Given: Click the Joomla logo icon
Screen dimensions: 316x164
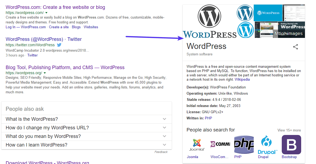Looking at the screenshot, I should tap(197, 145).
